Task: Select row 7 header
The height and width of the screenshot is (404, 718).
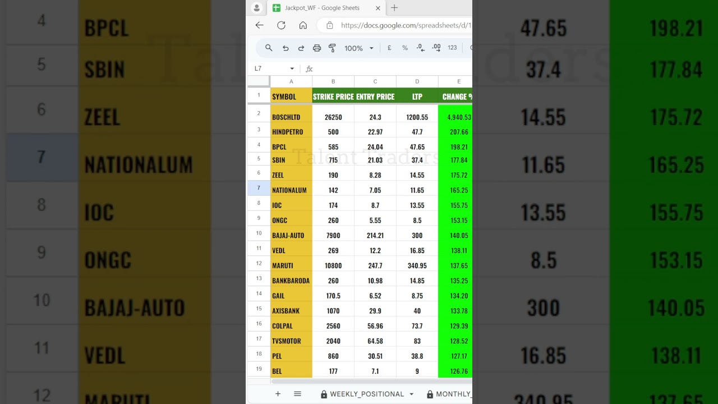Action: click(x=259, y=188)
